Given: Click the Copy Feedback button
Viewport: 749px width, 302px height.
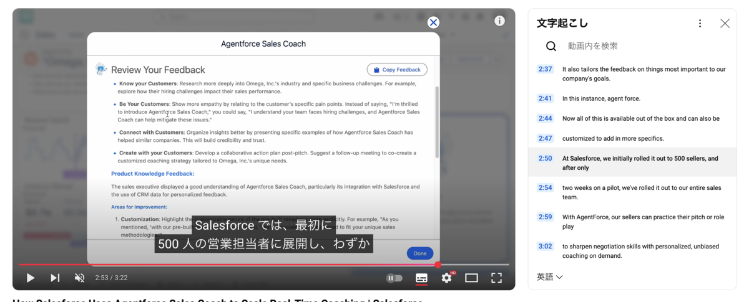Looking at the screenshot, I should (x=397, y=70).
